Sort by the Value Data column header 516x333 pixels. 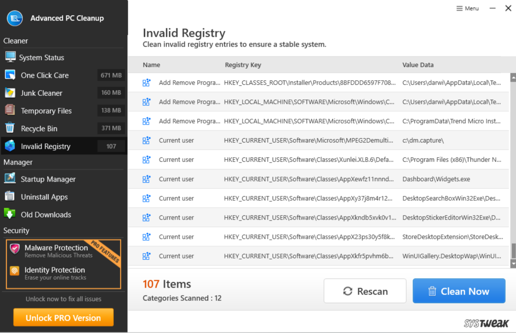point(418,65)
